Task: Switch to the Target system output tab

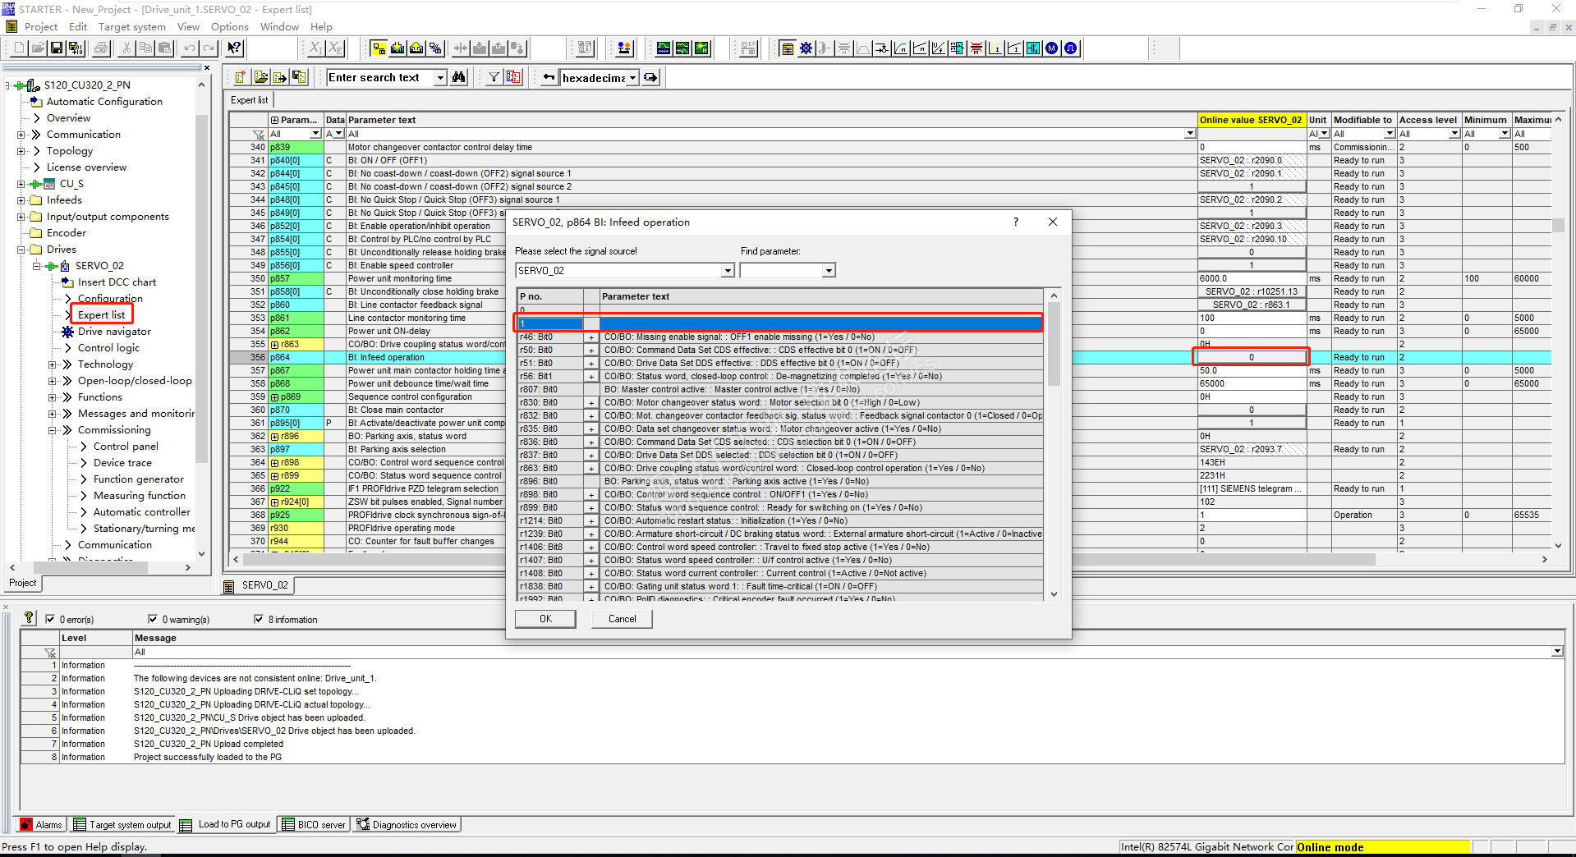Action: pyautogui.click(x=122, y=825)
